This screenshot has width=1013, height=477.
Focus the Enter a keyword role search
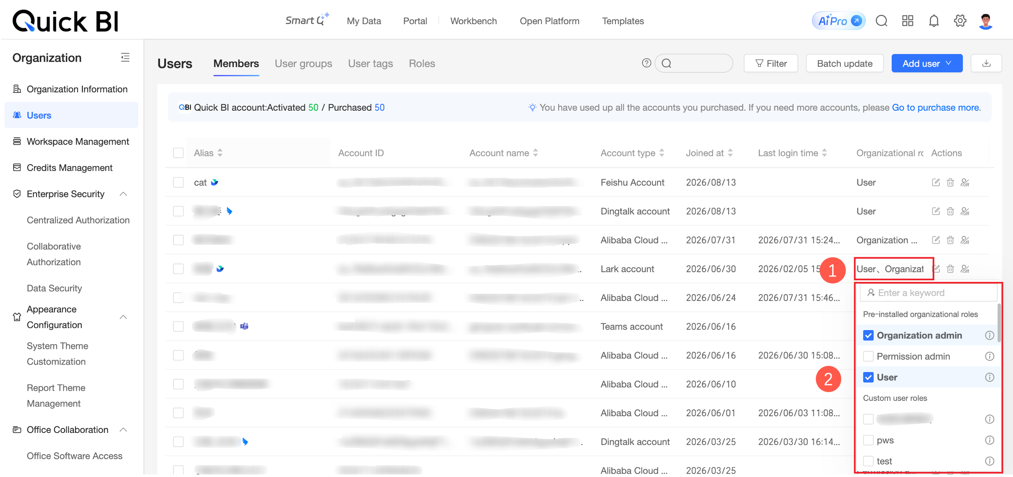coord(929,293)
